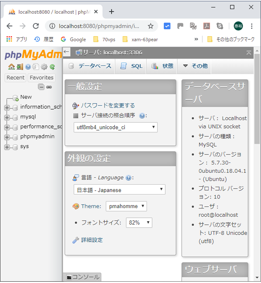Select the sys database
Viewport: 261px width, 283px height.
24,146
